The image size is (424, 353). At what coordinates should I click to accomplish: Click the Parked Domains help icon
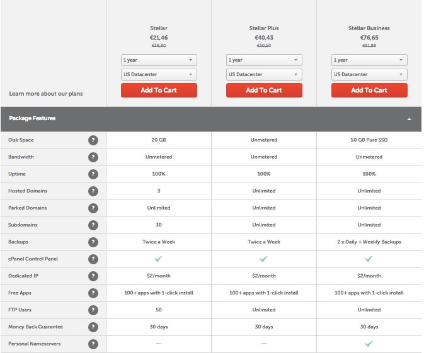(x=93, y=208)
